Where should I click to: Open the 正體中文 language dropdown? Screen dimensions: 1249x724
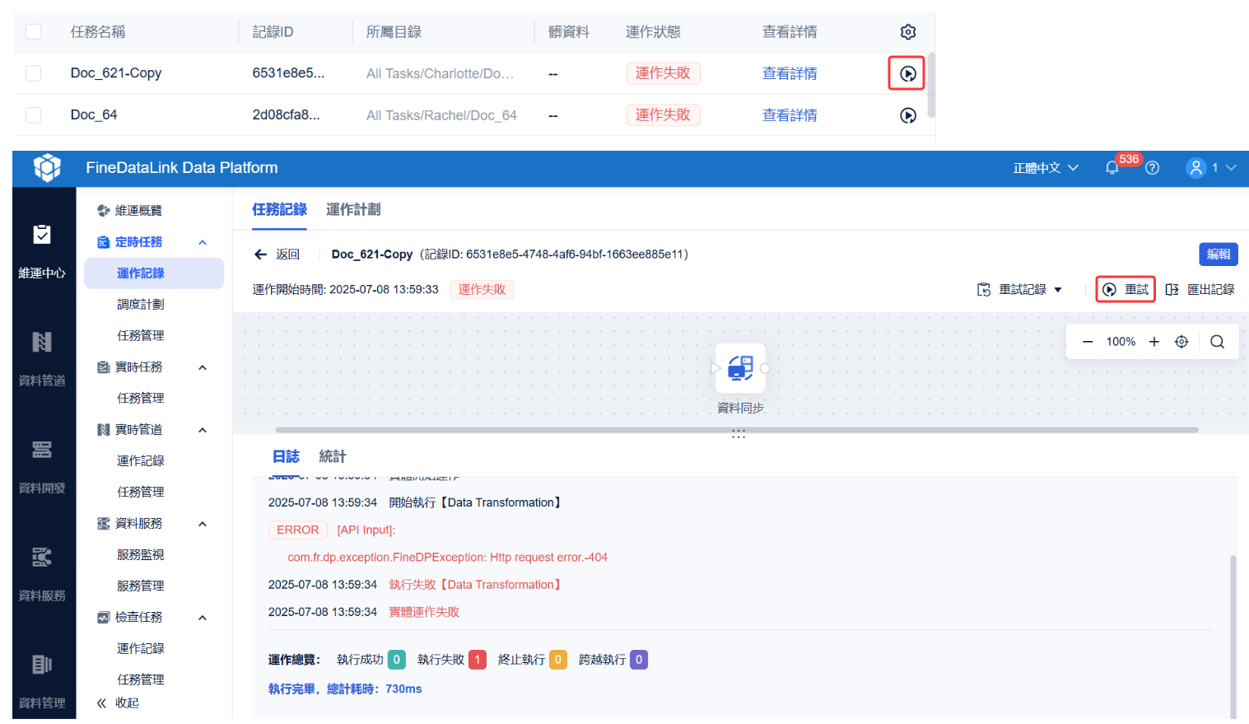(1046, 168)
